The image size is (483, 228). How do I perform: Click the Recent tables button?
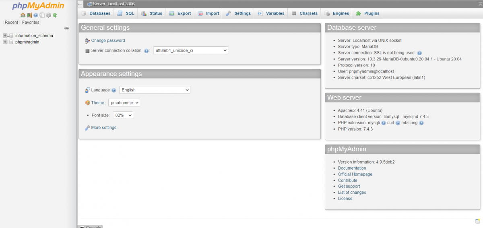coord(11,23)
